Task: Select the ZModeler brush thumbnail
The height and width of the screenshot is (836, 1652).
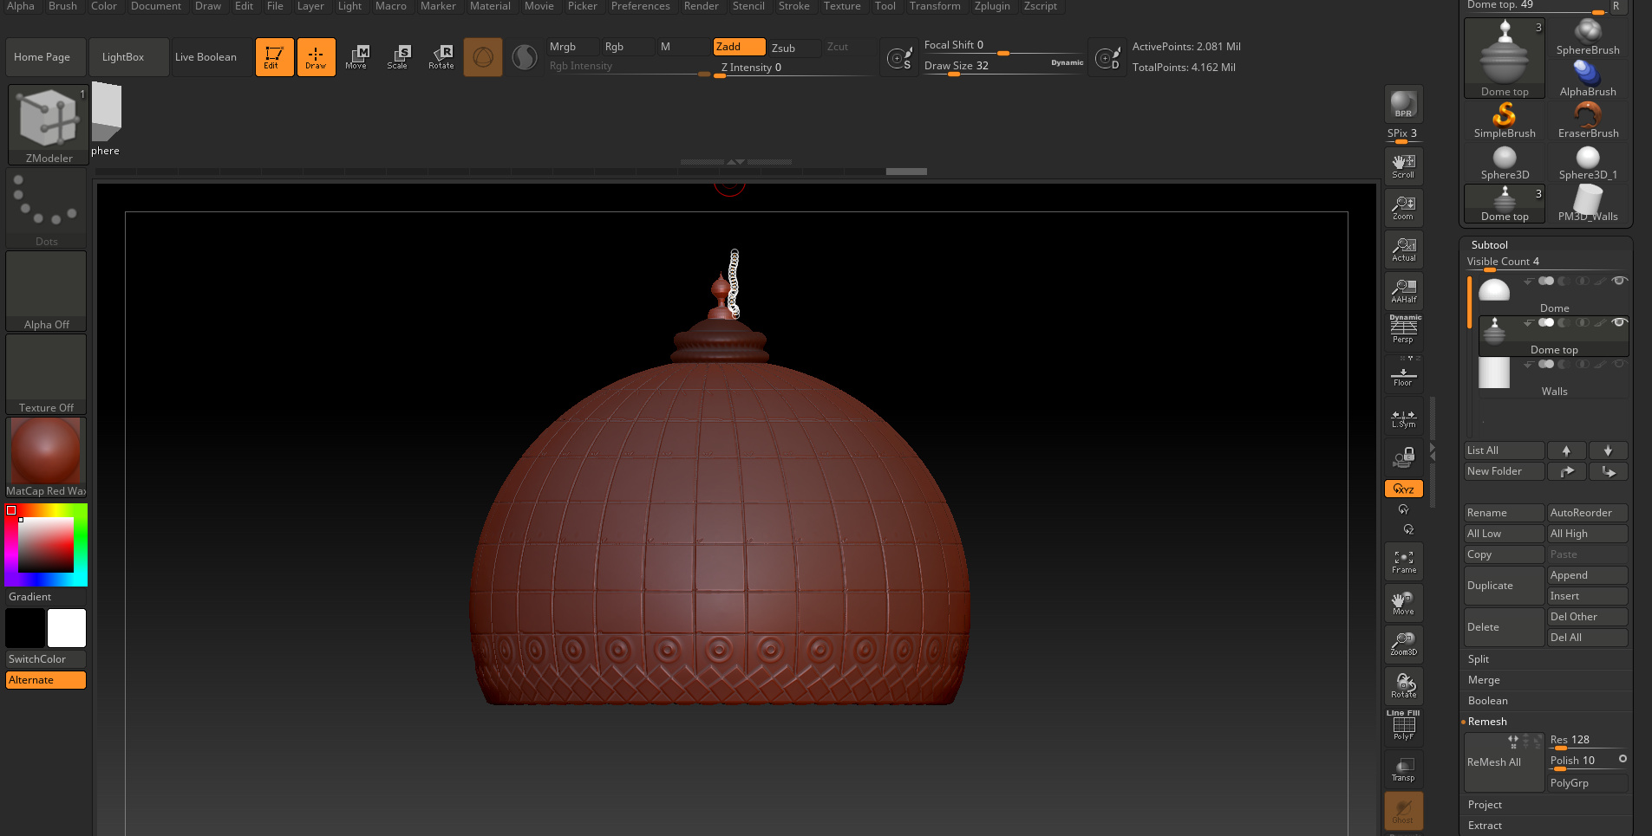Action: coord(49,124)
